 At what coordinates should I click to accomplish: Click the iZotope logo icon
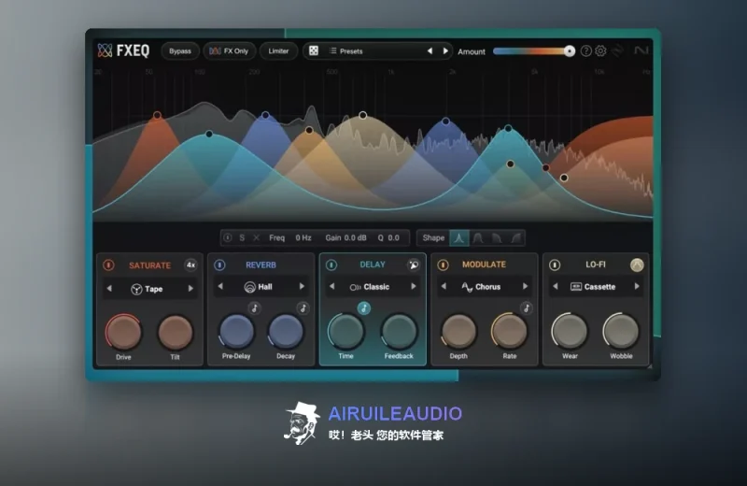click(617, 50)
